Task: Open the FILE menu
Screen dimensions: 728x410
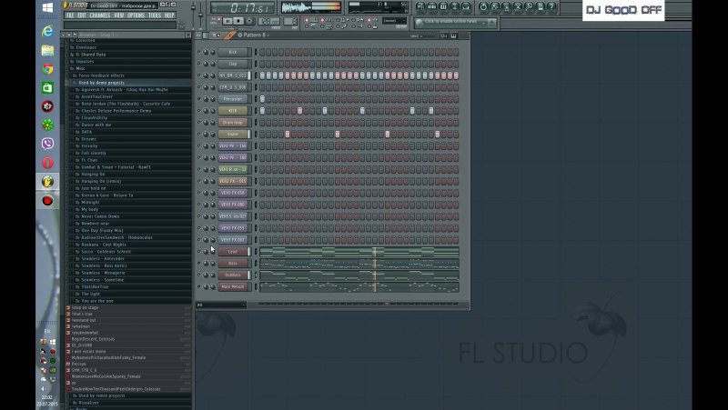Action: pos(70,15)
